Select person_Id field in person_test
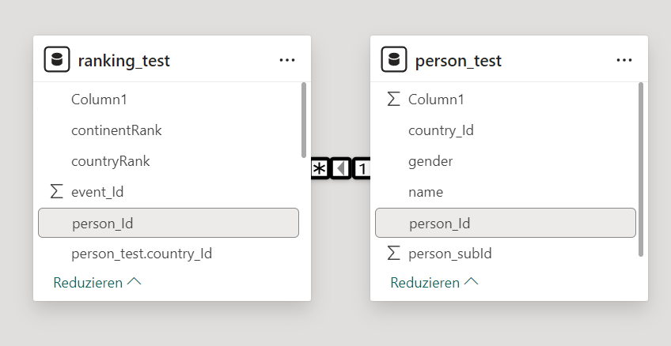The image size is (671, 346). (505, 223)
